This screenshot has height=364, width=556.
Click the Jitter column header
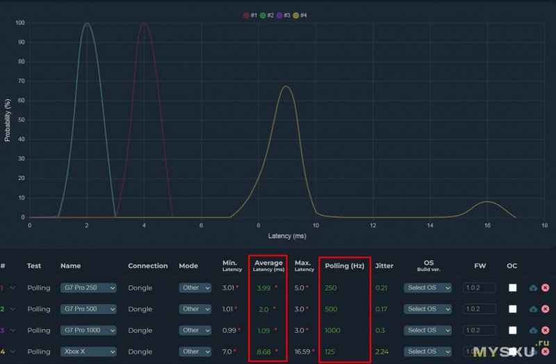pyautogui.click(x=384, y=266)
